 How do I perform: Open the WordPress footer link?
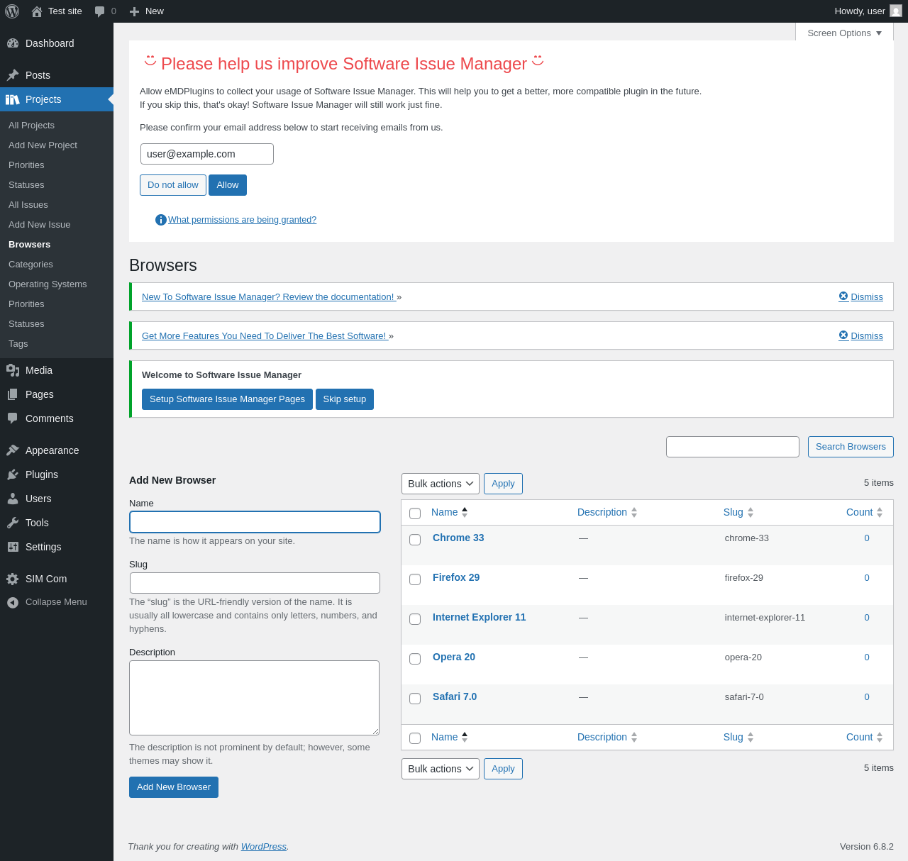click(x=264, y=846)
